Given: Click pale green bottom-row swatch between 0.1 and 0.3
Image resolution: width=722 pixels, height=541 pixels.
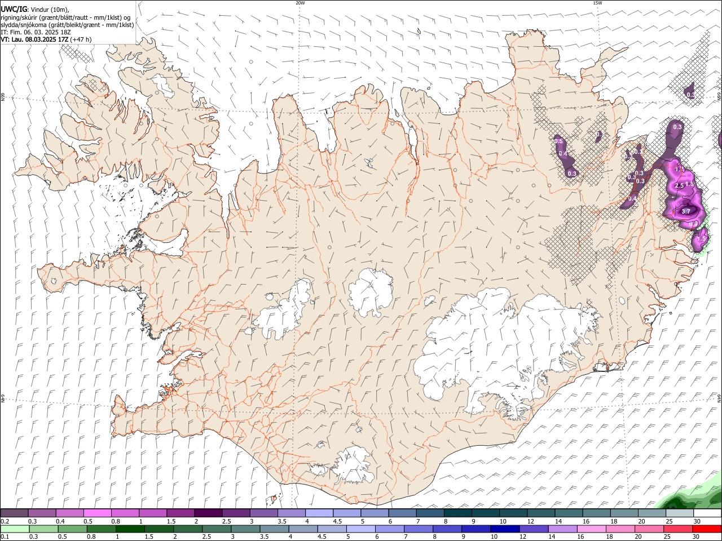Looking at the screenshot, I should [x=15, y=529].
